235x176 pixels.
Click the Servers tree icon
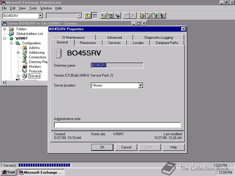(25, 76)
